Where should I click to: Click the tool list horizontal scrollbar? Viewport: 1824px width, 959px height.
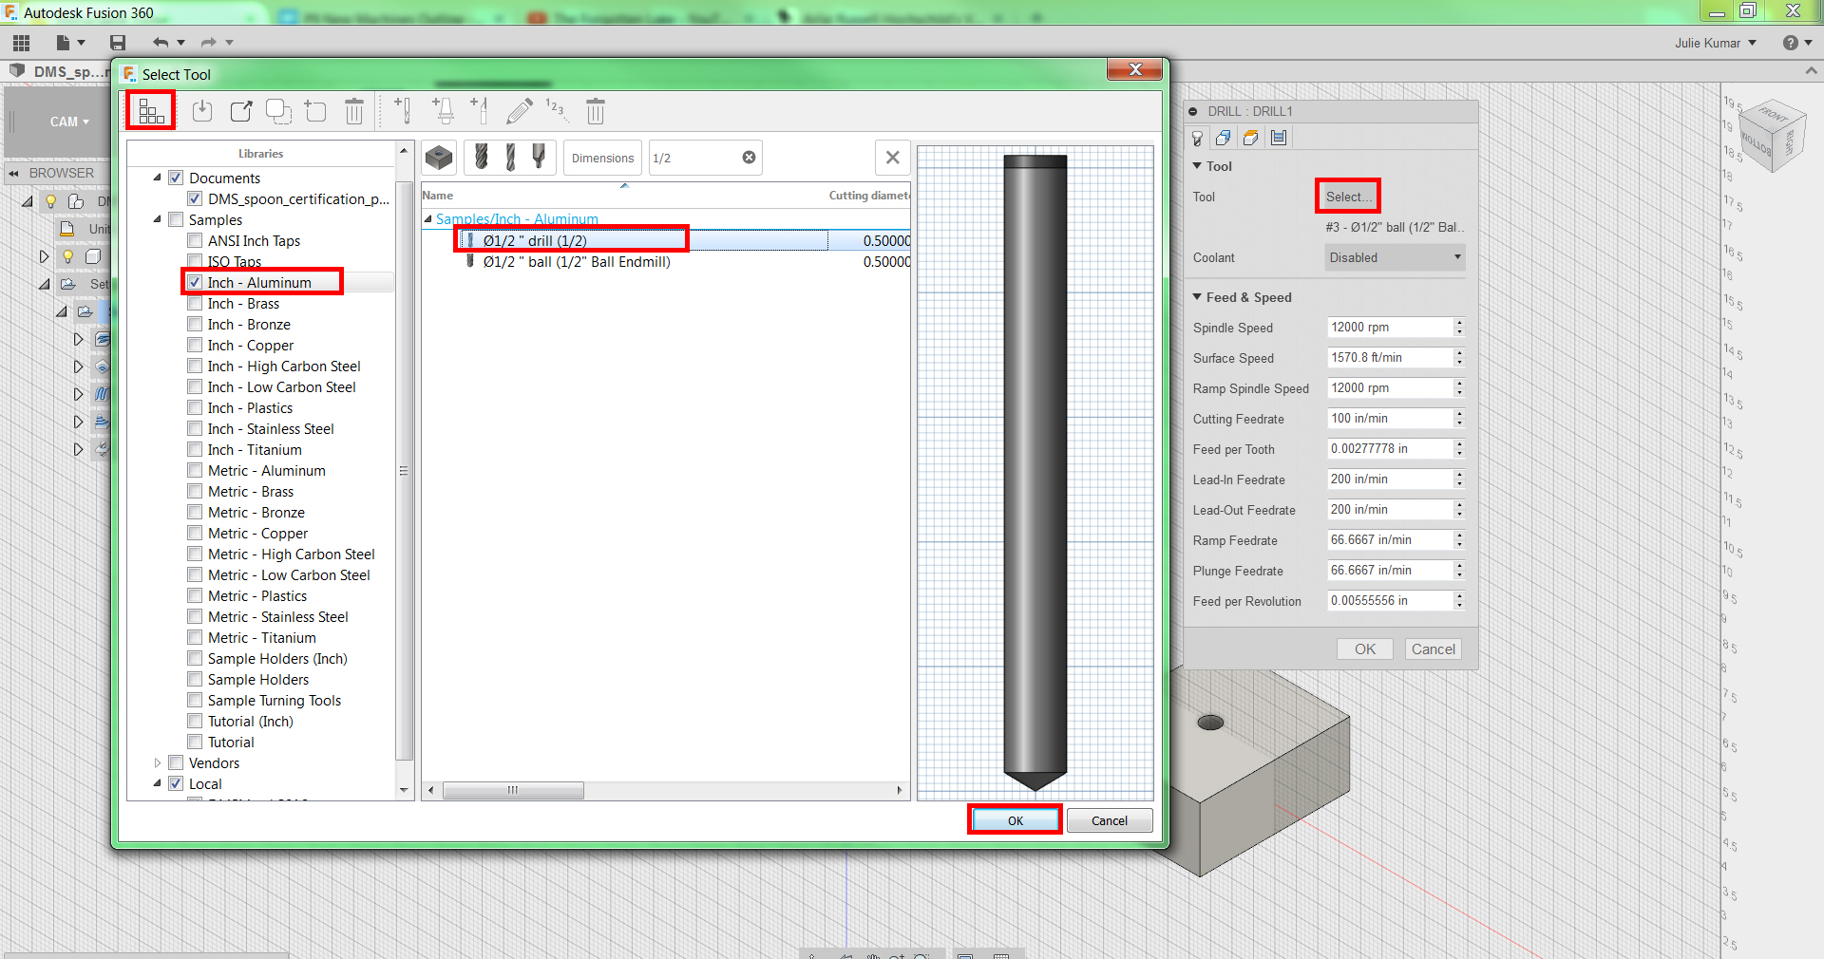click(x=513, y=790)
